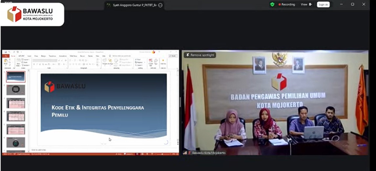Click the font name box

[45, 61]
